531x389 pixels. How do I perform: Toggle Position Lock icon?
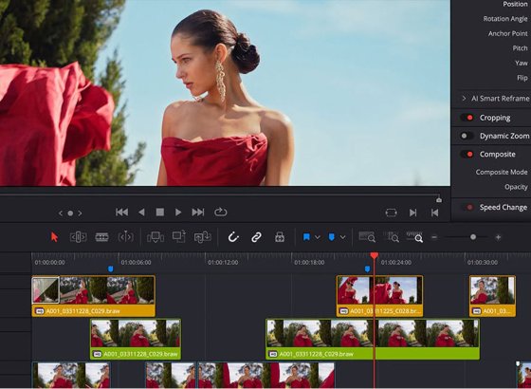click(280, 237)
